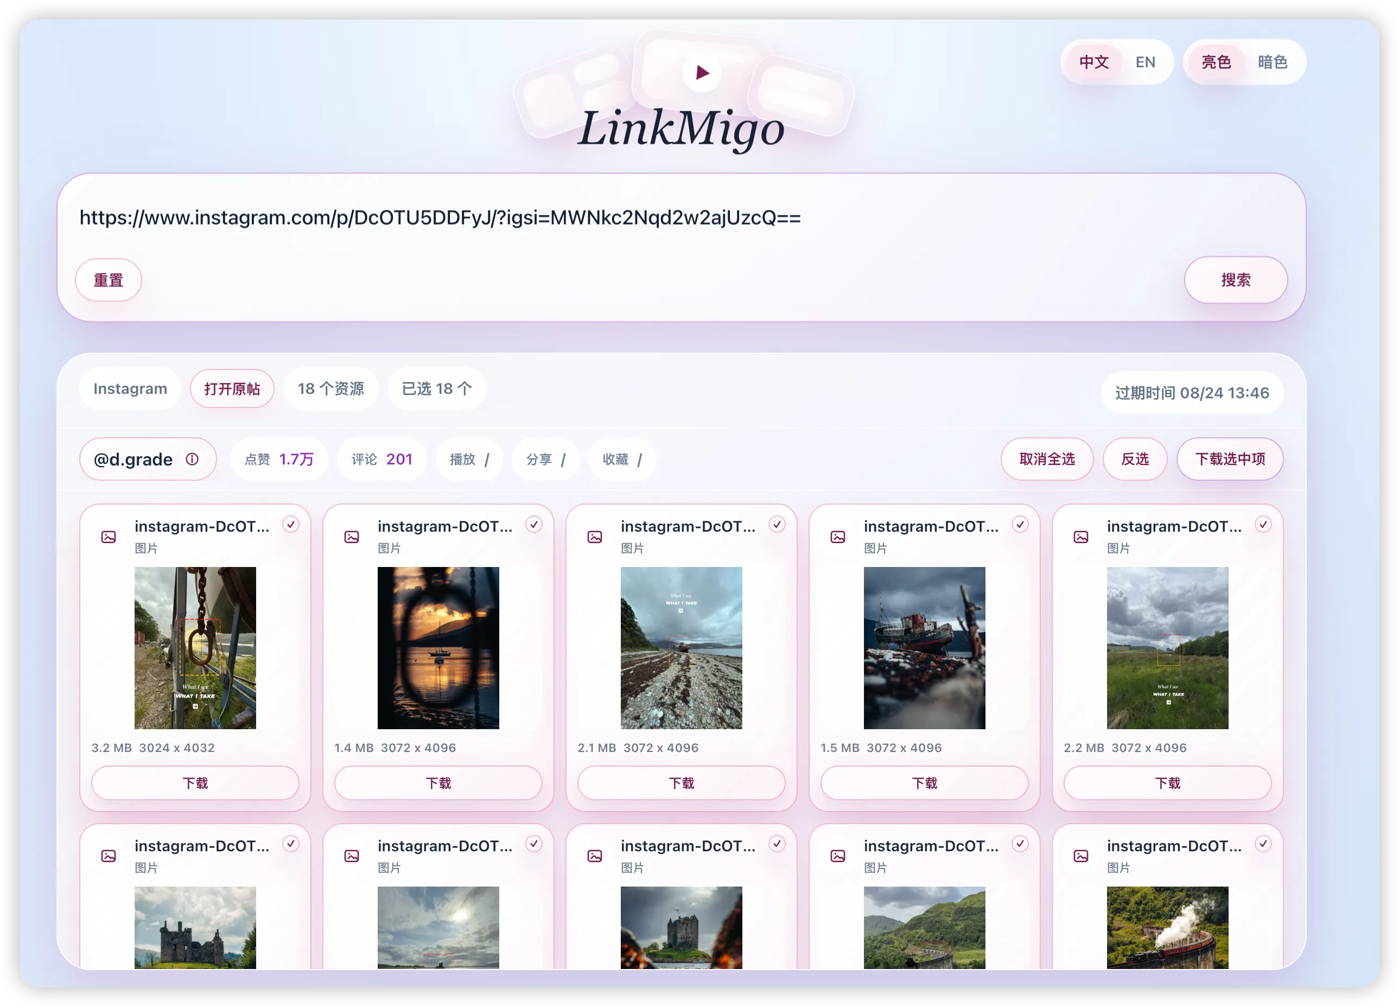Download the 1.4 MB image with 下载
This screenshot has width=1399, height=1007.
[438, 783]
